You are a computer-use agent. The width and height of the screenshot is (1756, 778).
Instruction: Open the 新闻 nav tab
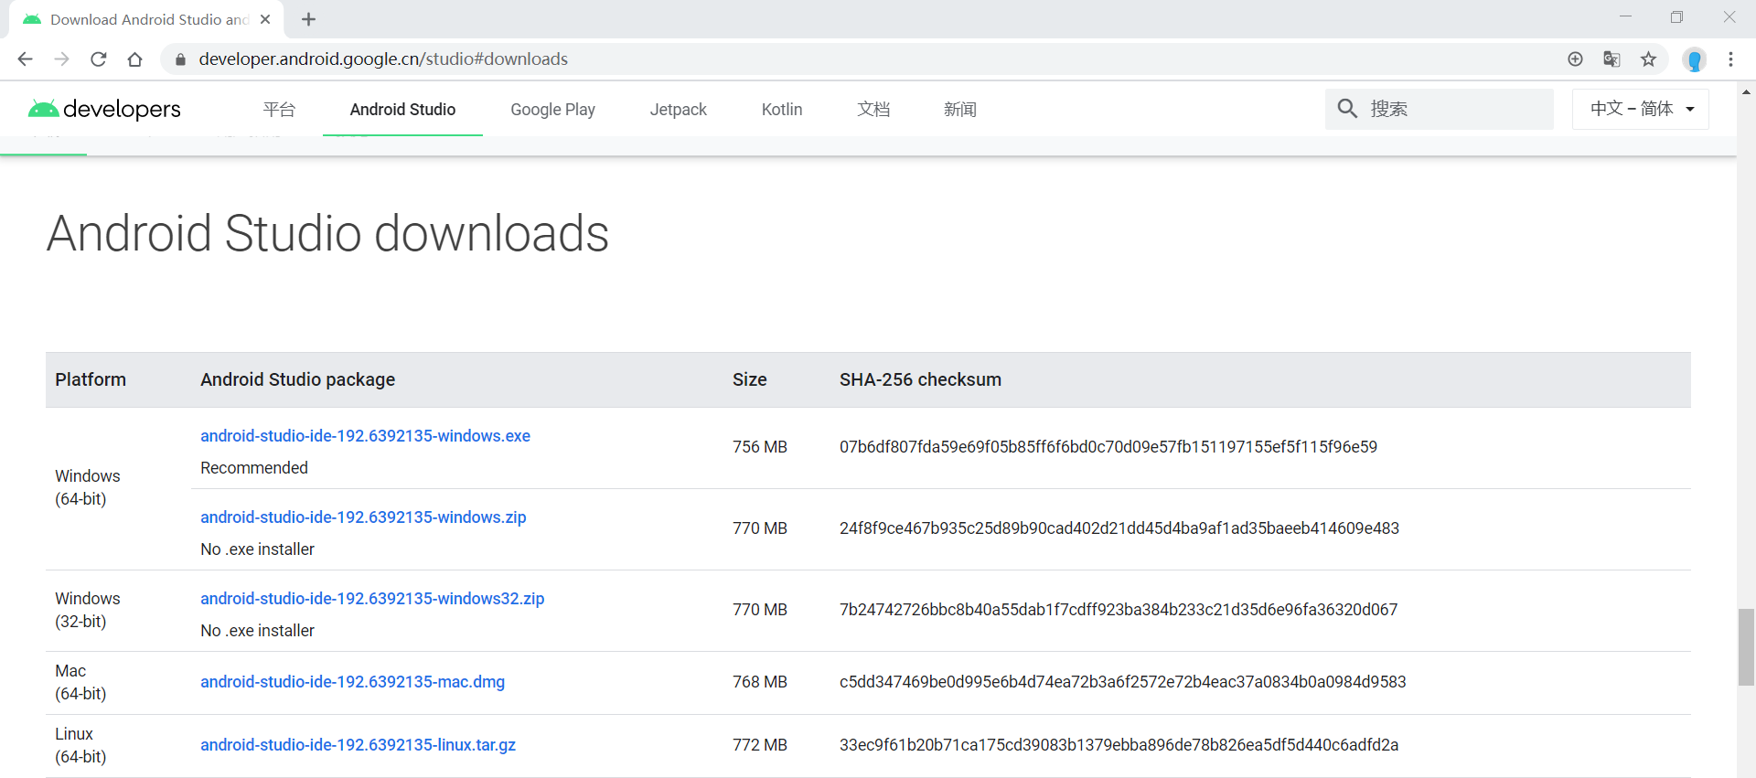click(960, 110)
